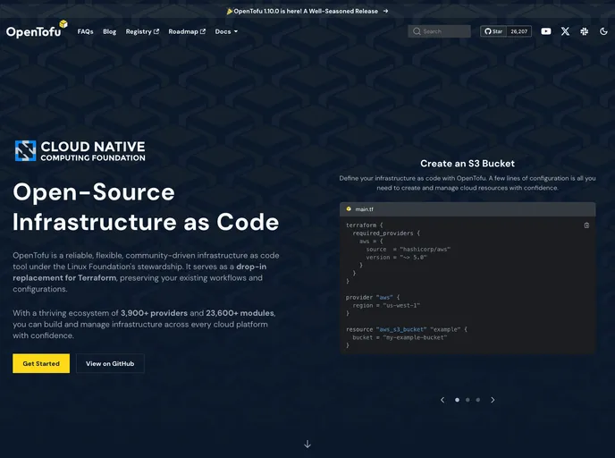Click the GitHub Star button
This screenshot has width=615, height=458.
point(493,31)
